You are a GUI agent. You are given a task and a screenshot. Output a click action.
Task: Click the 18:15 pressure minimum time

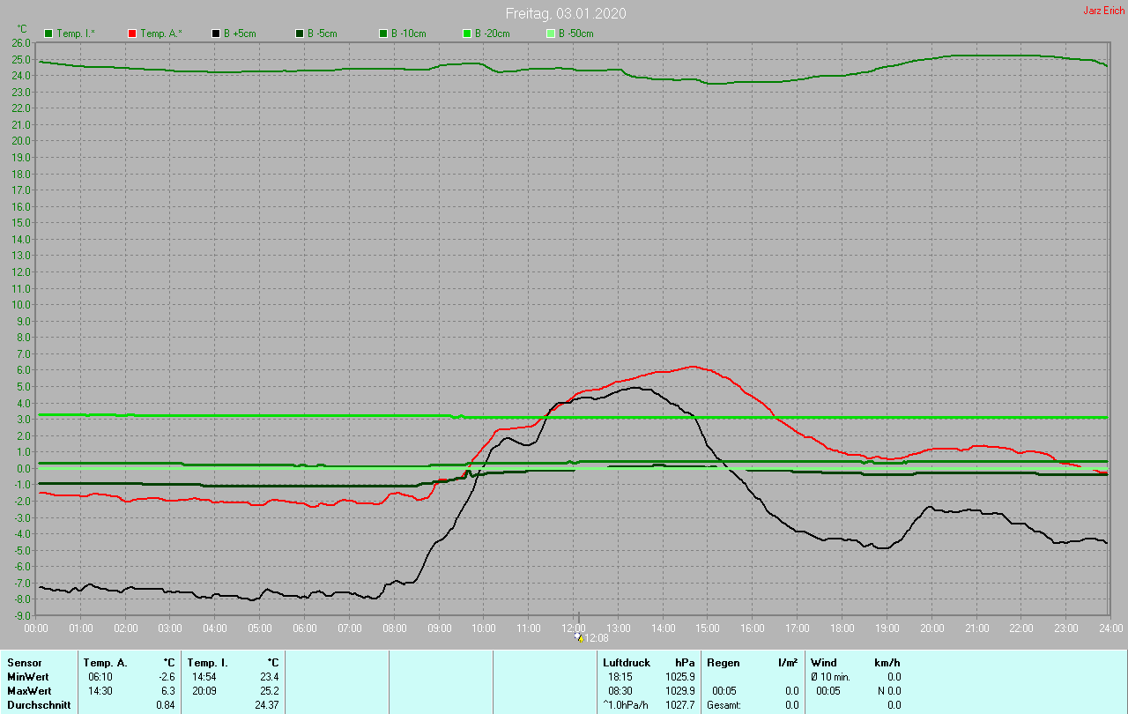[x=620, y=677]
